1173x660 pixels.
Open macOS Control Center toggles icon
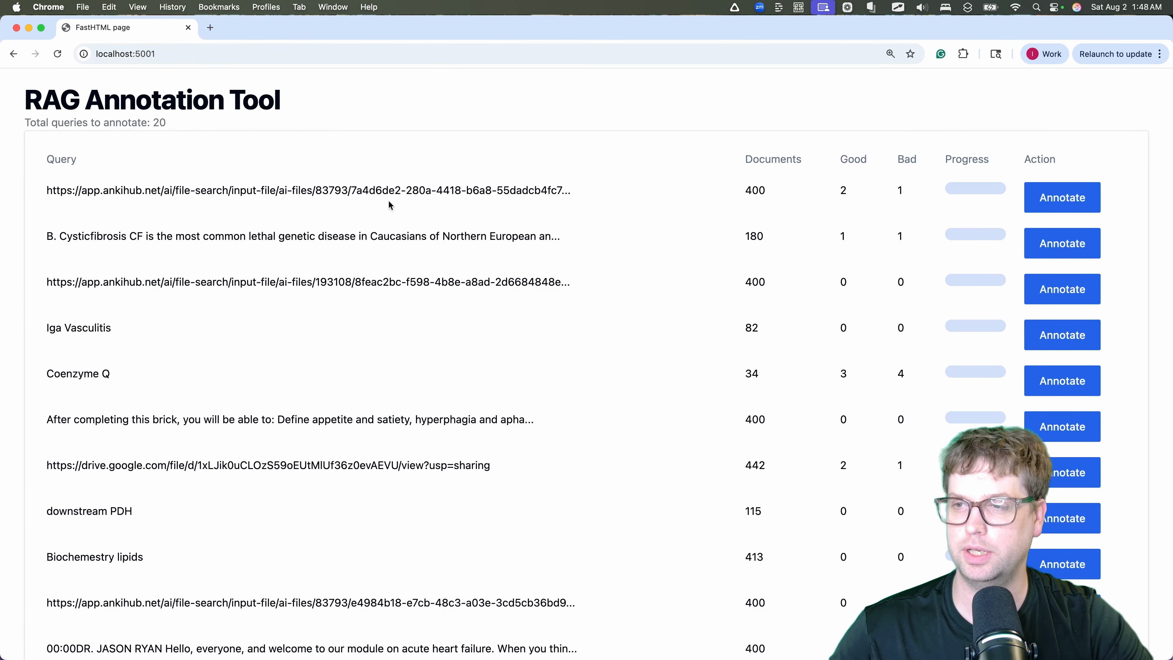point(1054,7)
